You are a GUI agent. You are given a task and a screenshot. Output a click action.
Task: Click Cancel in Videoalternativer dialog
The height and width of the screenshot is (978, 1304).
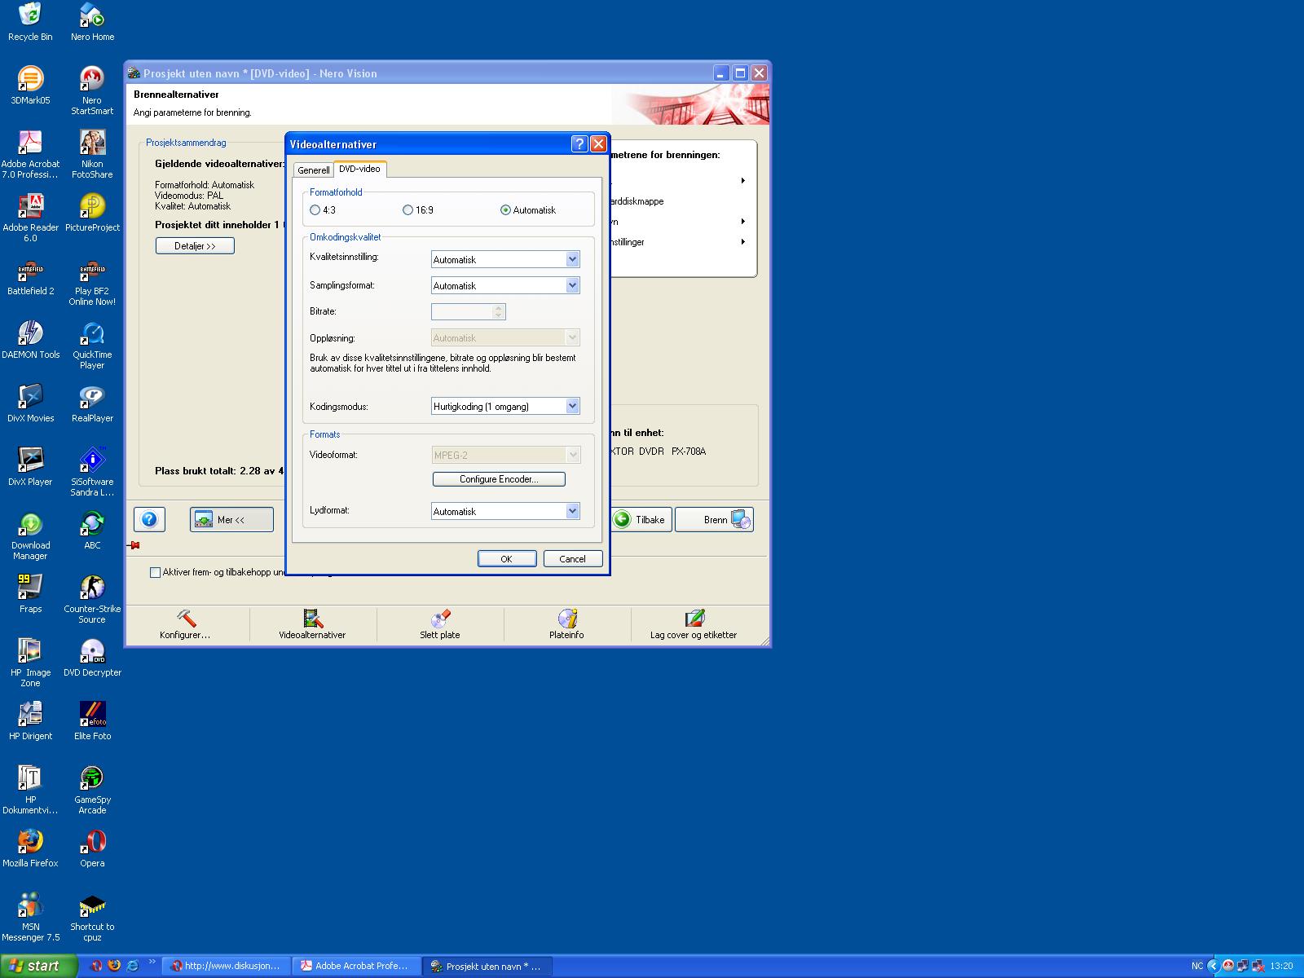(x=572, y=558)
